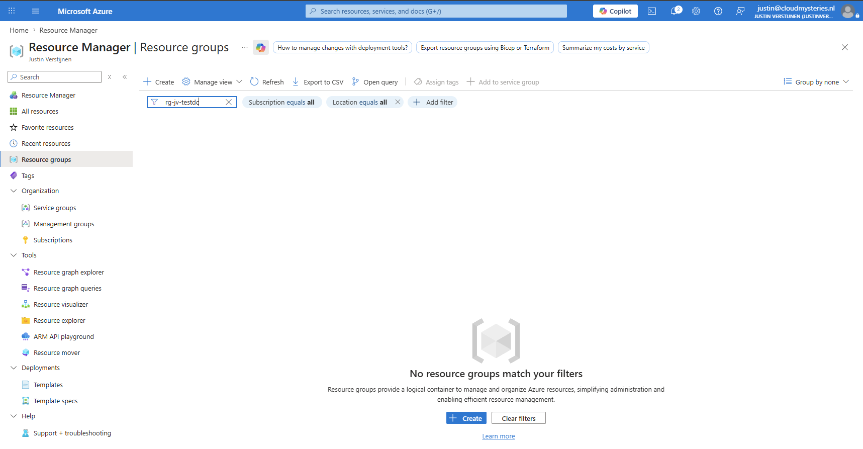The width and height of the screenshot is (863, 449).
Task: Open the Cloud Shell icon in header
Action: [x=652, y=11]
